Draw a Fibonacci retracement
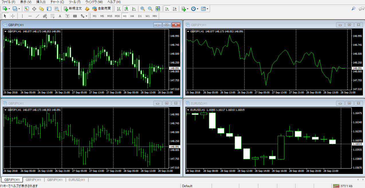 point(52,16)
